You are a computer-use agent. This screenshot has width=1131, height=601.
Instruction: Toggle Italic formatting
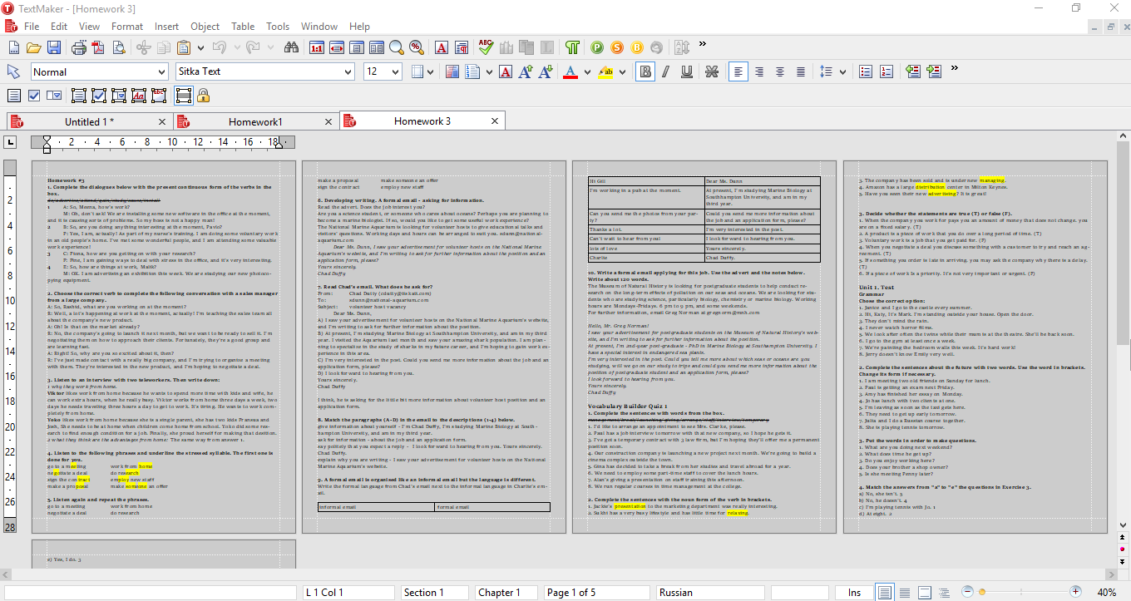click(x=666, y=72)
